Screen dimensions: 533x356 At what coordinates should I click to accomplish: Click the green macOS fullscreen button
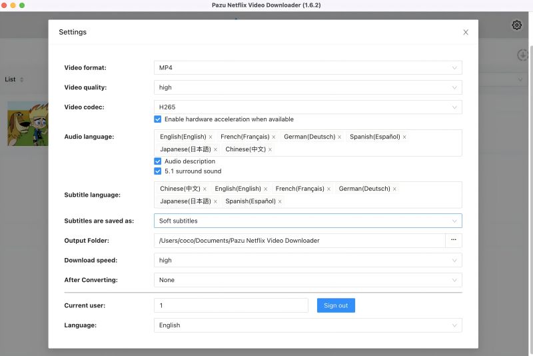[x=22, y=5]
